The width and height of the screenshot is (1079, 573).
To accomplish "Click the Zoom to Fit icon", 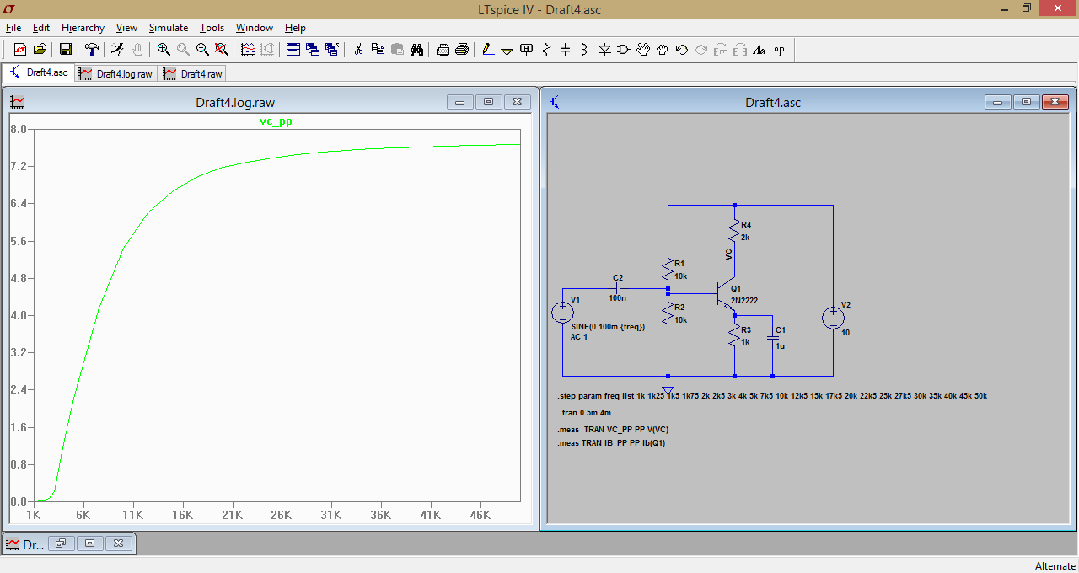I will click(222, 50).
